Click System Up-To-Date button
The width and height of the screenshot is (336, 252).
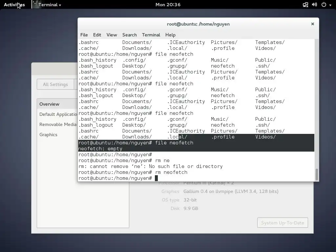pos(283,223)
